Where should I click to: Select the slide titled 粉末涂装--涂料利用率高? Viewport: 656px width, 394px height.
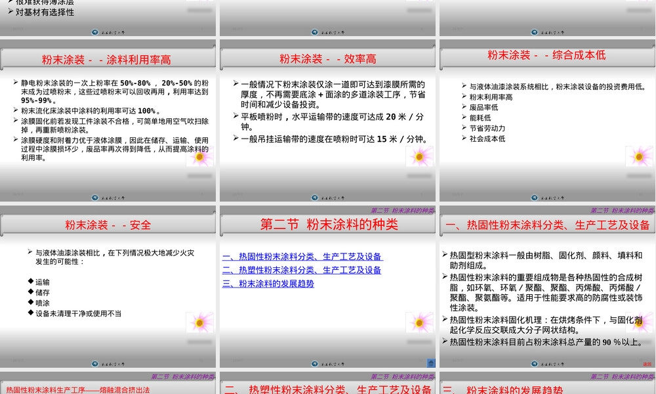[x=108, y=120]
